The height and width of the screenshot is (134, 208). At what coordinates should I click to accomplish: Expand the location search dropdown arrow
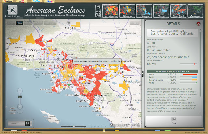click(x=31, y=123)
